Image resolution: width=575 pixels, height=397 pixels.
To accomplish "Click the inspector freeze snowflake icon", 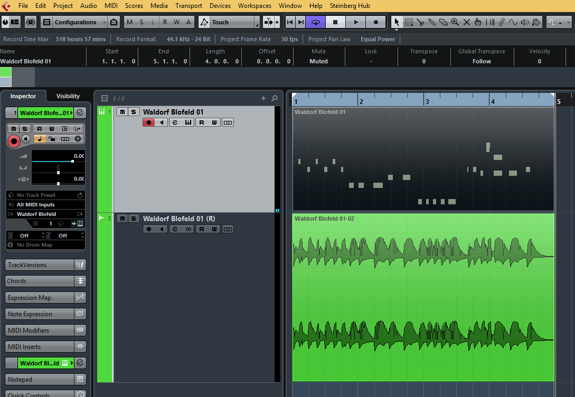I will (78, 138).
